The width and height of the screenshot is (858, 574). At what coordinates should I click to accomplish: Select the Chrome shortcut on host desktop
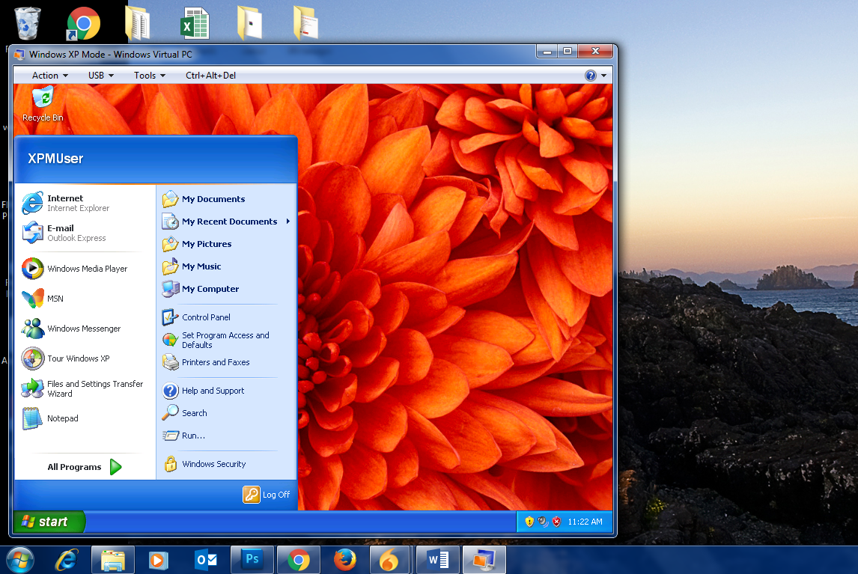click(x=82, y=23)
